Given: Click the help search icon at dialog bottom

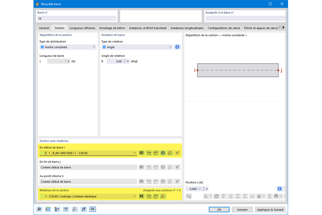Looking at the screenshot, I should coord(39,209).
